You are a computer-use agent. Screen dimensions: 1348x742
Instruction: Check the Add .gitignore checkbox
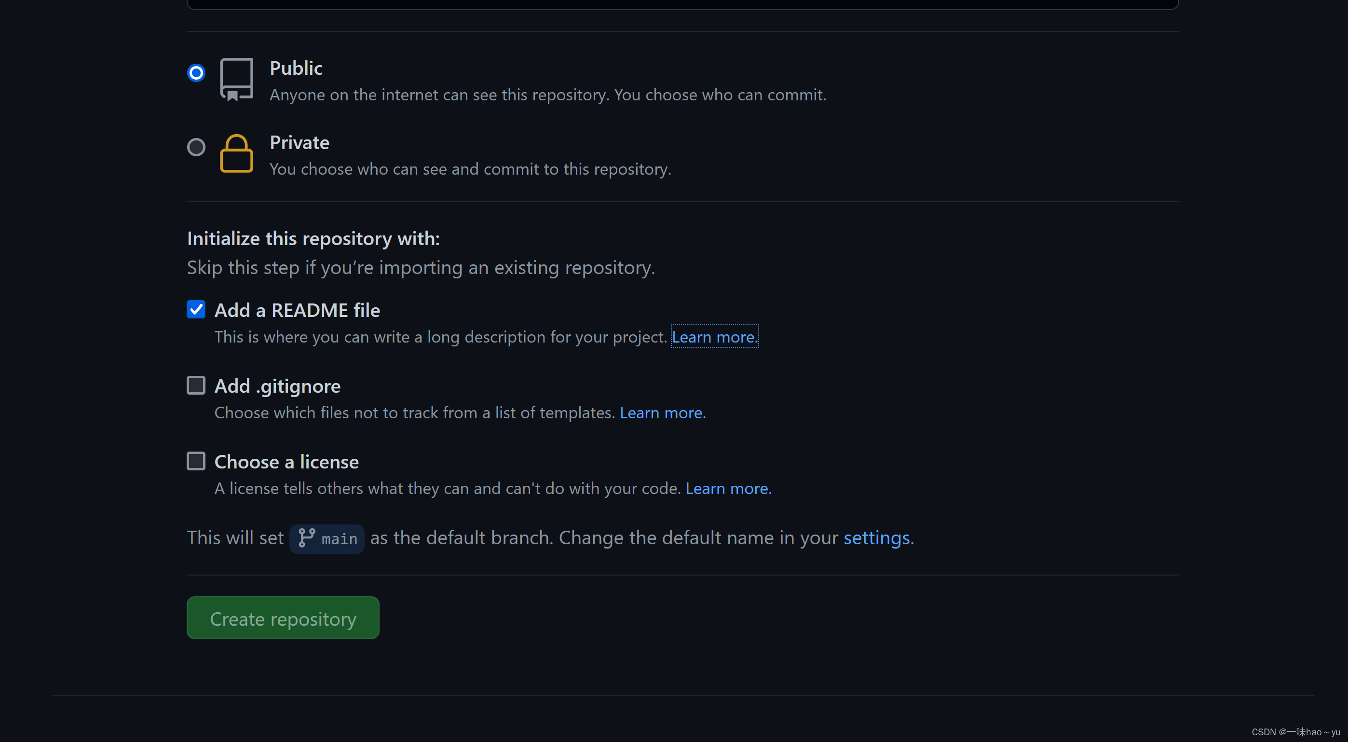tap(196, 385)
